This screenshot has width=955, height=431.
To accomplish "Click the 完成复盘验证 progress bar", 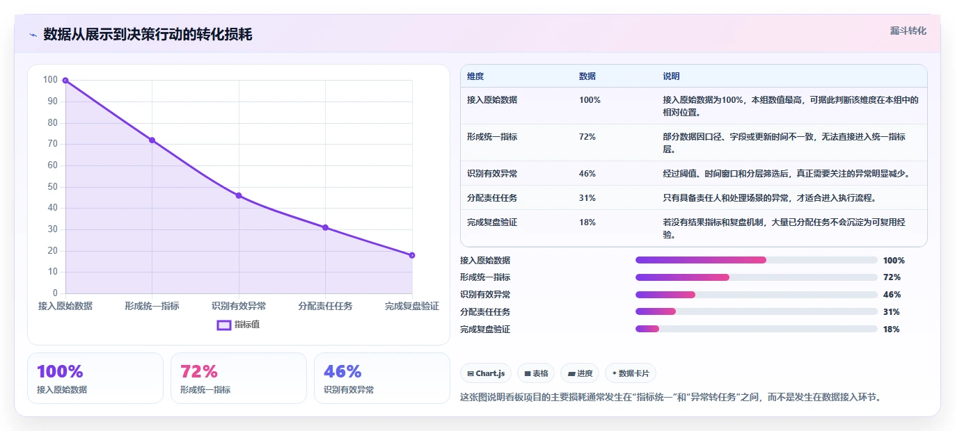I will 756,329.
